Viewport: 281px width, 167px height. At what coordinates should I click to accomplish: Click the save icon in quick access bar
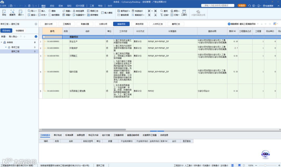click(x=11, y=6)
